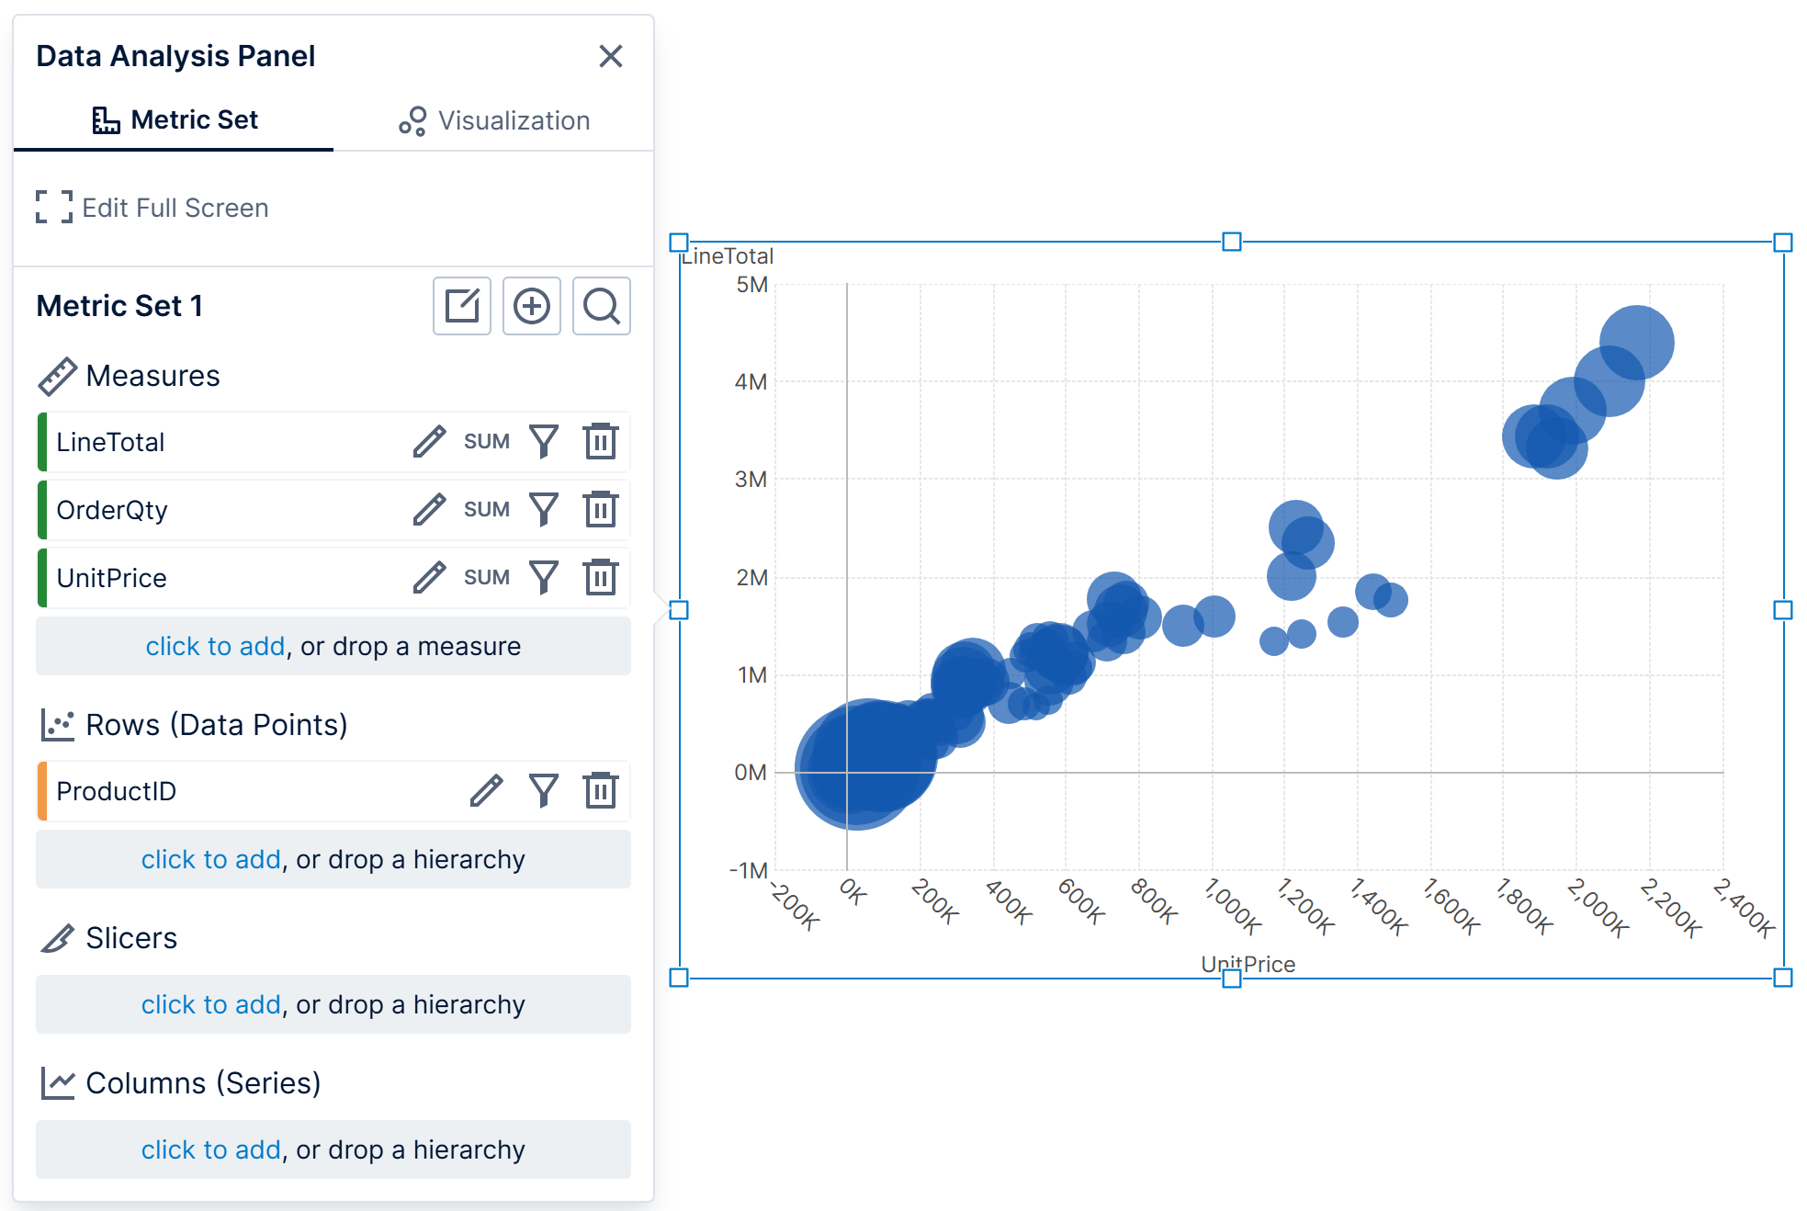Edit the ProductID hierarchy with pencil icon
Screen dimensions: 1807x1211
[x=487, y=791]
